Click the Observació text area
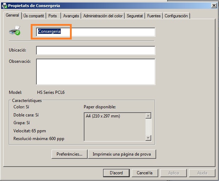Viewport: 219px width, 181px height. [x=96, y=72]
